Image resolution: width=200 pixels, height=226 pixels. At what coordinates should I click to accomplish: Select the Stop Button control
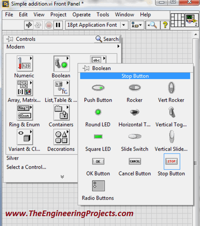pos(171,161)
